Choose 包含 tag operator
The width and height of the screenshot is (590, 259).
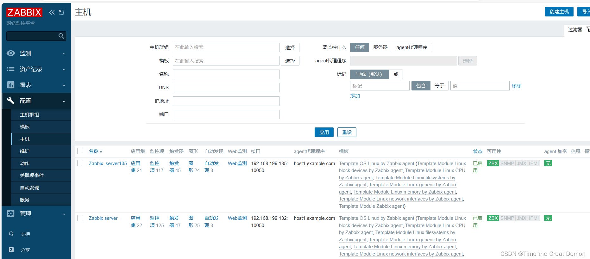point(421,86)
